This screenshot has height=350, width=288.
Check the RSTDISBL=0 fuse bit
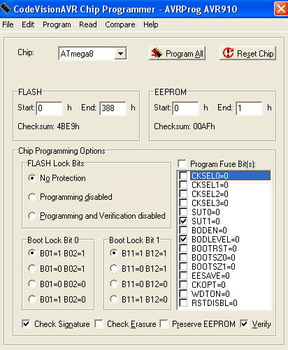183,302
